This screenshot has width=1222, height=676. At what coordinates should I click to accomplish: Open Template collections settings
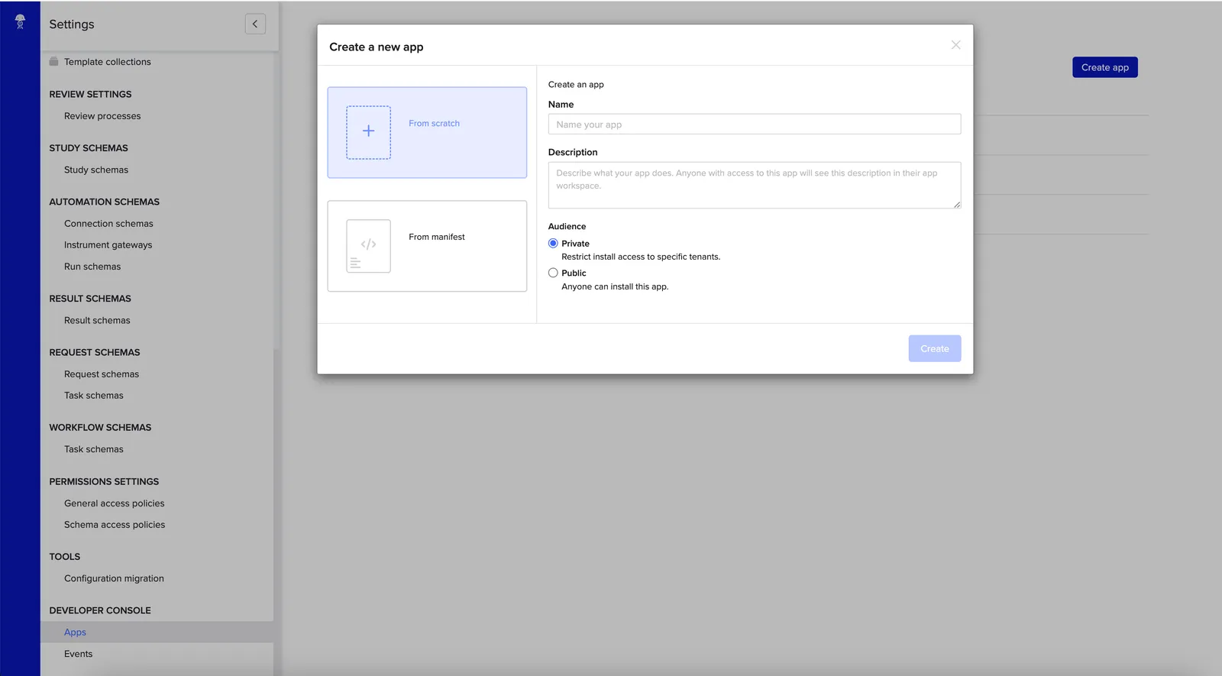(108, 62)
